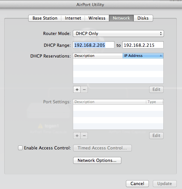
Task: Open the Router Mode dropdown
Action: (x=118, y=33)
